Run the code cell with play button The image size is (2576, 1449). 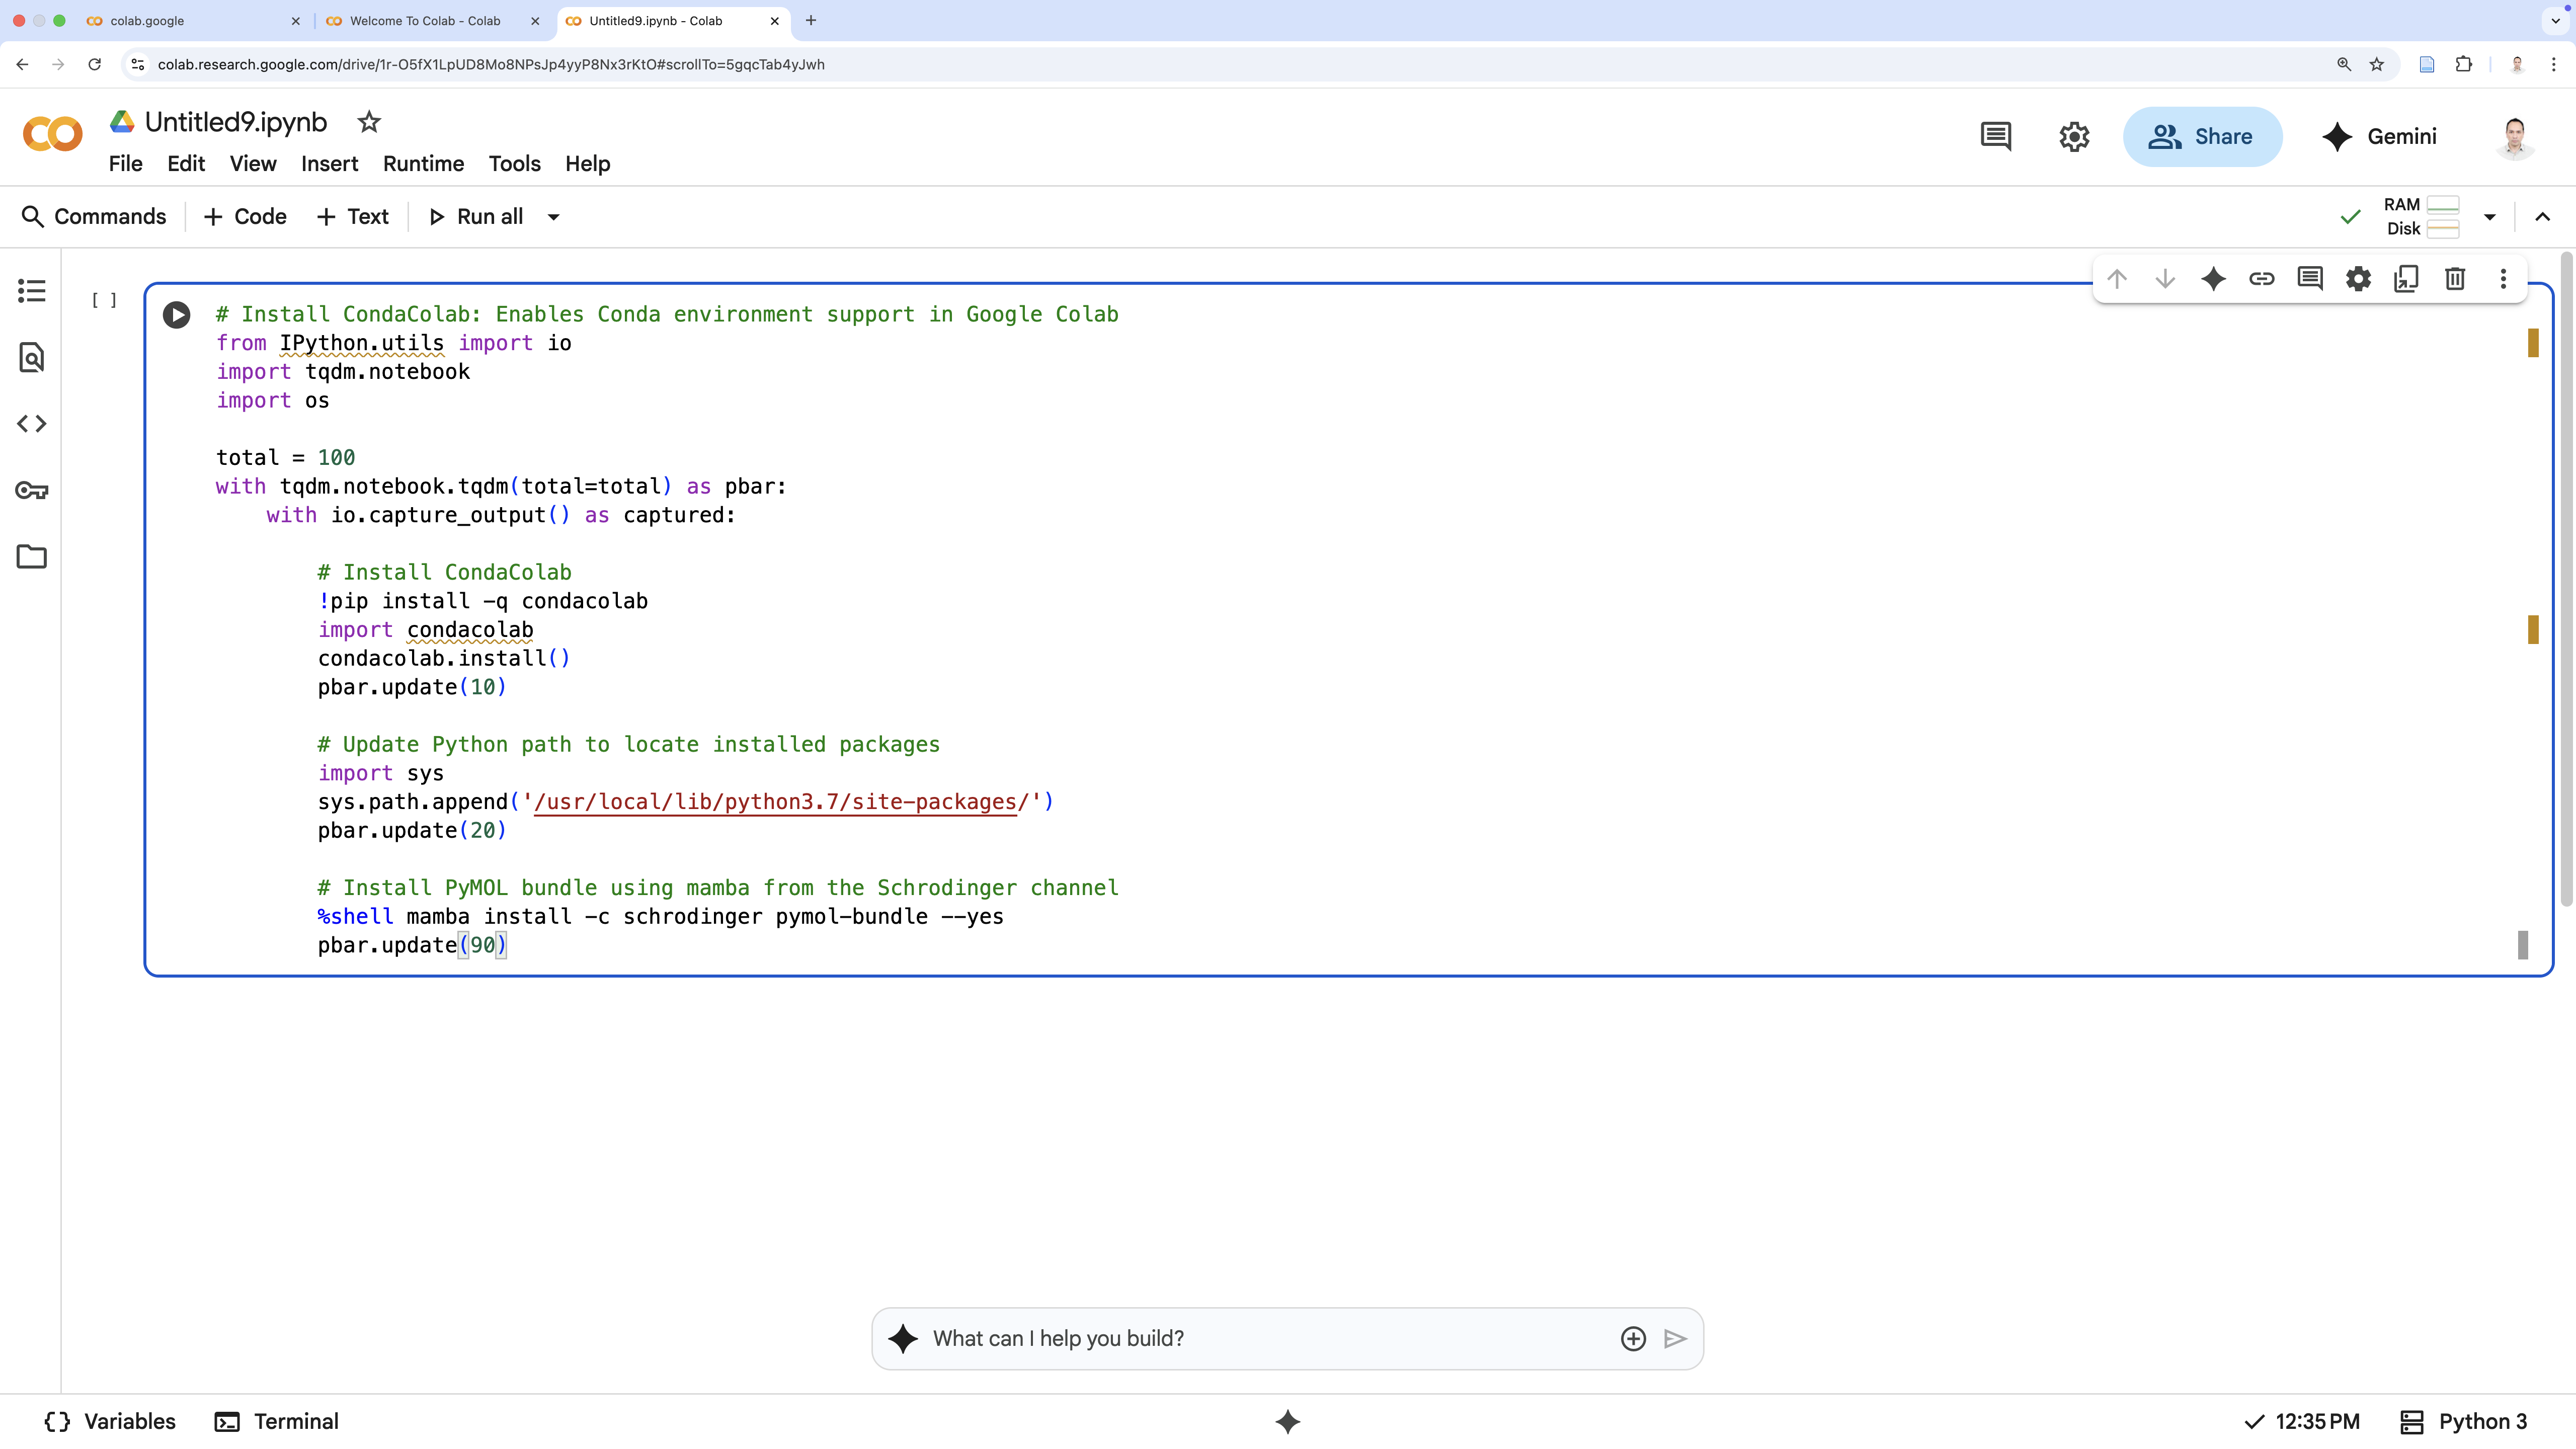point(176,315)
